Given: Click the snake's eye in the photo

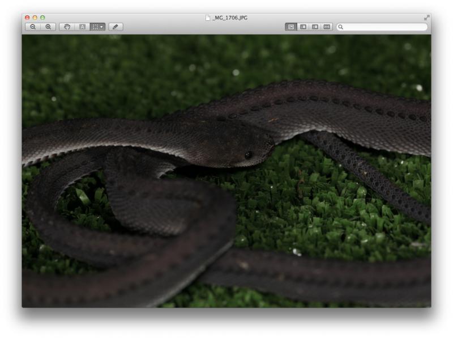Looking at the screenshot, I should (x=248, y=154).
